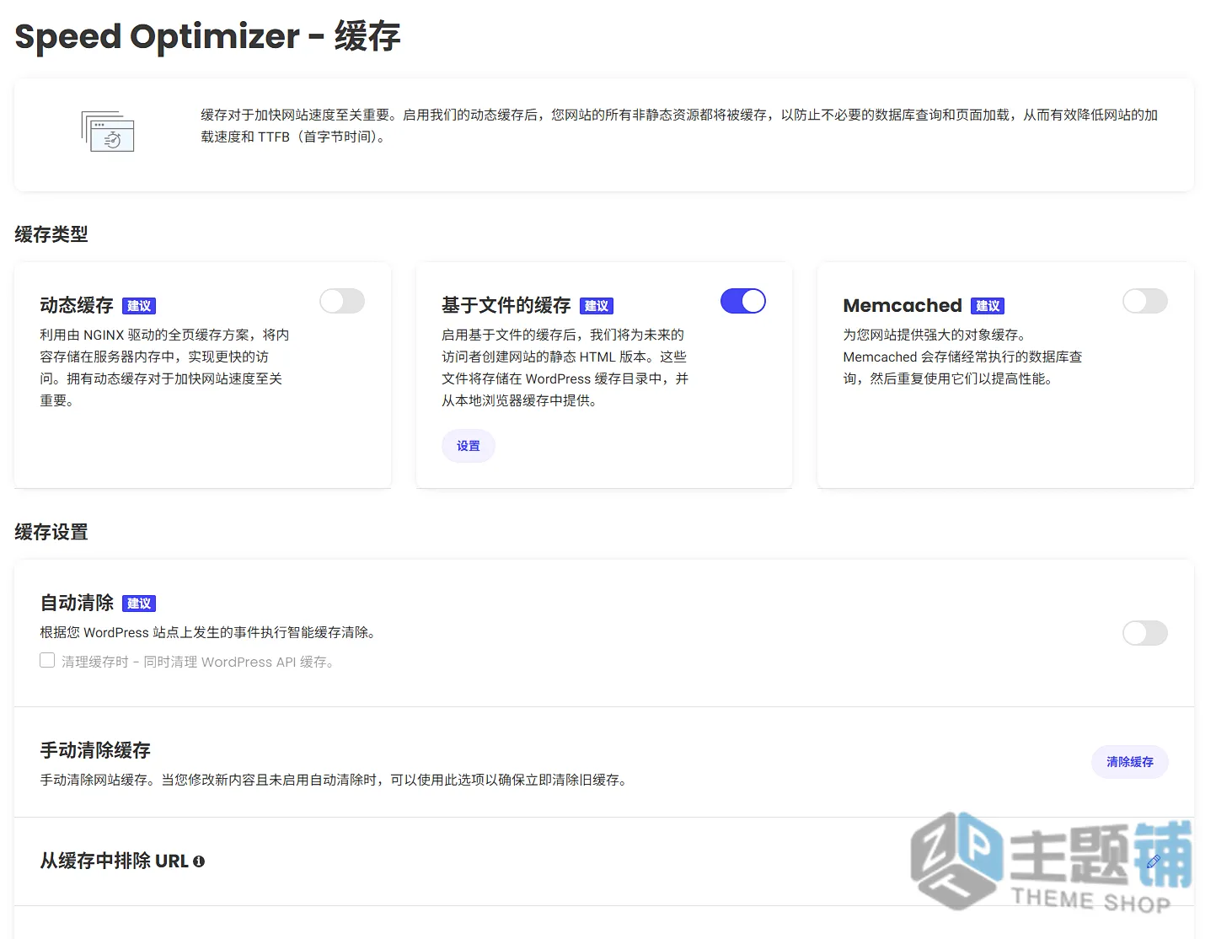Screen dimensions: 1216x939
Task: Click the 清理缓存时 checkbox label text
Action: [198, 662]
